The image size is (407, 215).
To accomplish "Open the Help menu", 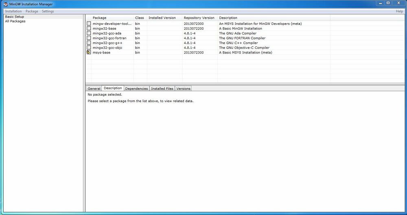I will (x=400, y=11).
